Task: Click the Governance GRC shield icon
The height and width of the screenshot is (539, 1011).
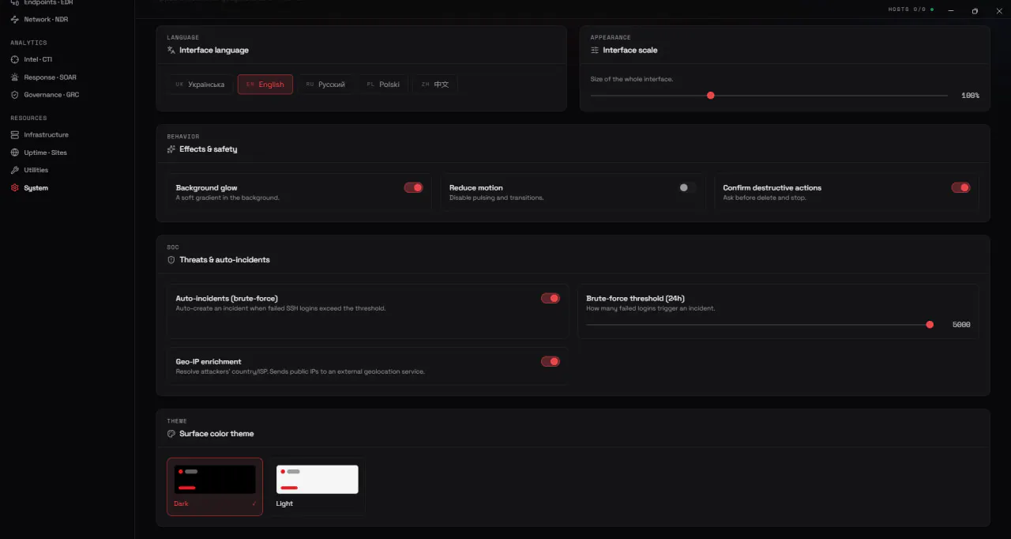Action: tap(15, 95)
